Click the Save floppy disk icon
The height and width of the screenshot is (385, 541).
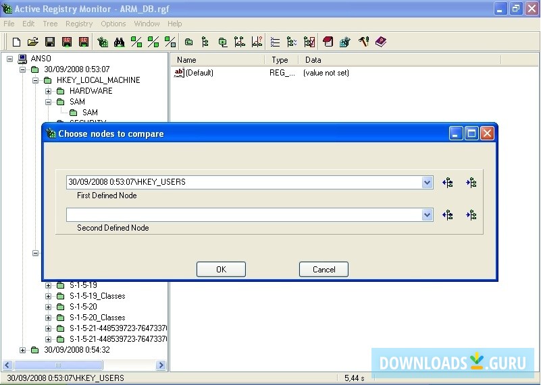pos(50,42)
